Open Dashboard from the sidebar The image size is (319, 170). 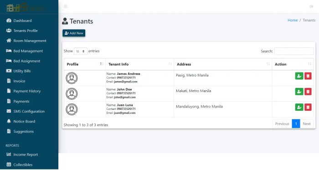22,21
